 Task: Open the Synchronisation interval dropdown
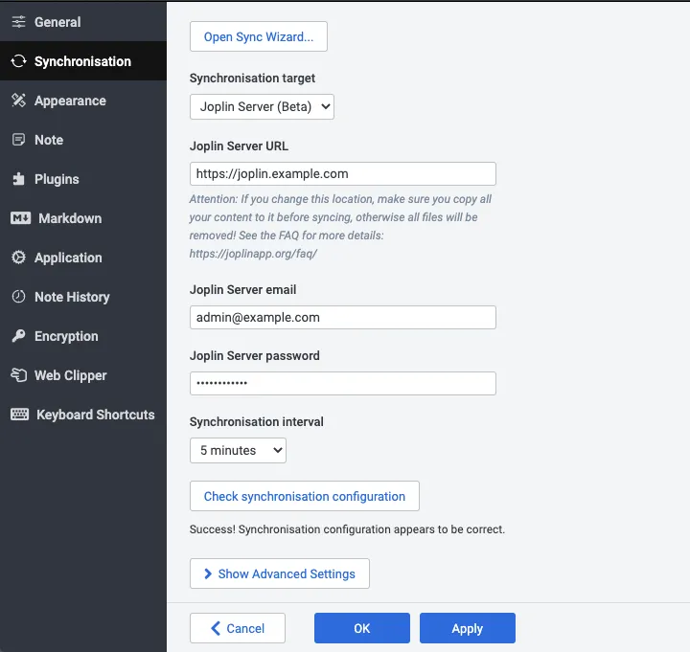238,450
